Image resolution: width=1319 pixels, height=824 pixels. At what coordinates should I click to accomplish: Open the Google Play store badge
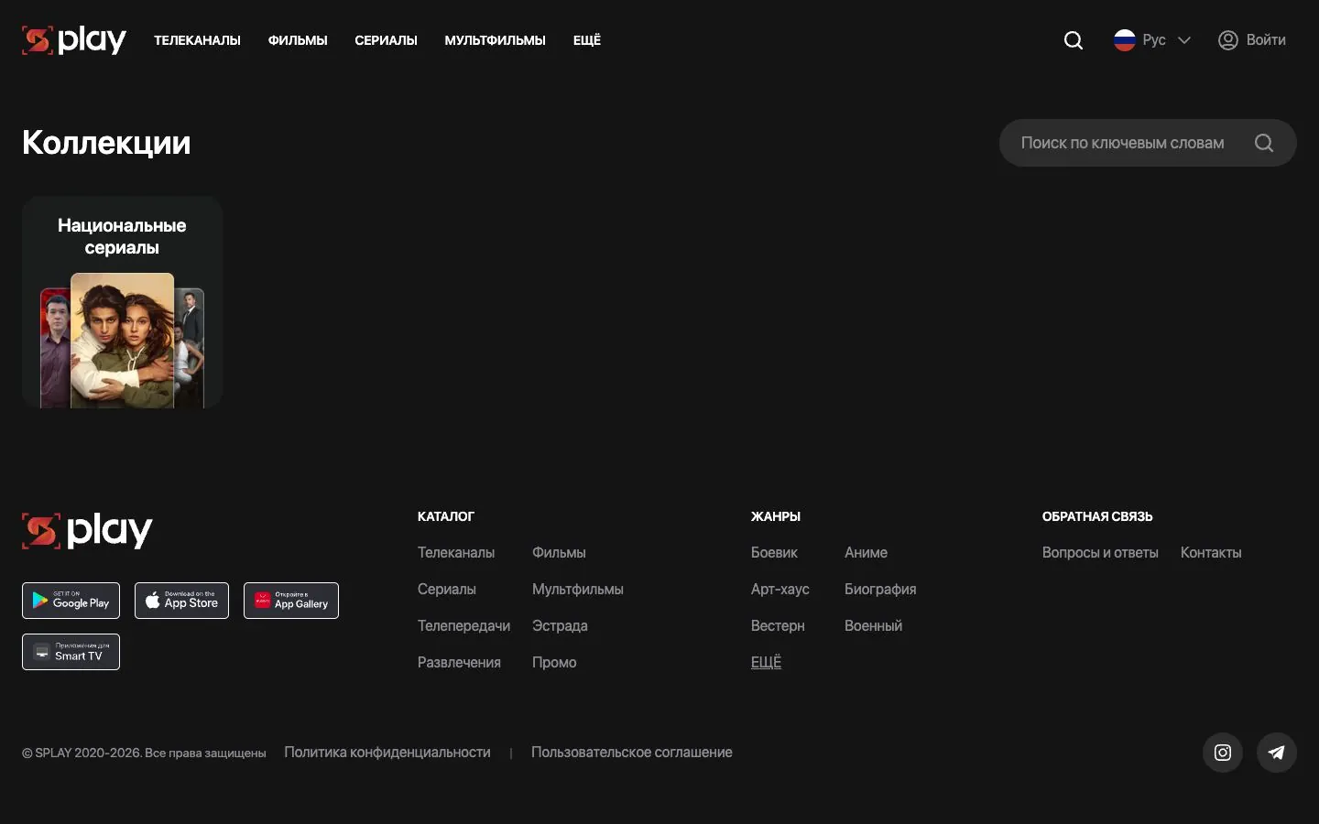pos(71,601)
